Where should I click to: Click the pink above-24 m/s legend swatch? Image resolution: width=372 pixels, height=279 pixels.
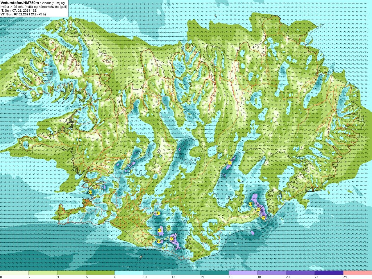coord(358,273)
